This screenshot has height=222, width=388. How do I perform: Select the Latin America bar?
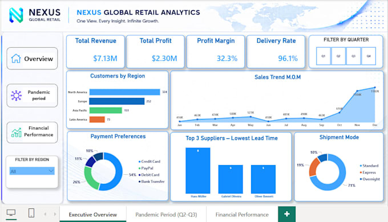pos(97,120)
